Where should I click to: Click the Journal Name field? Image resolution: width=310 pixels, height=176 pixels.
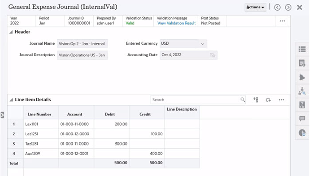coord(82,44)
